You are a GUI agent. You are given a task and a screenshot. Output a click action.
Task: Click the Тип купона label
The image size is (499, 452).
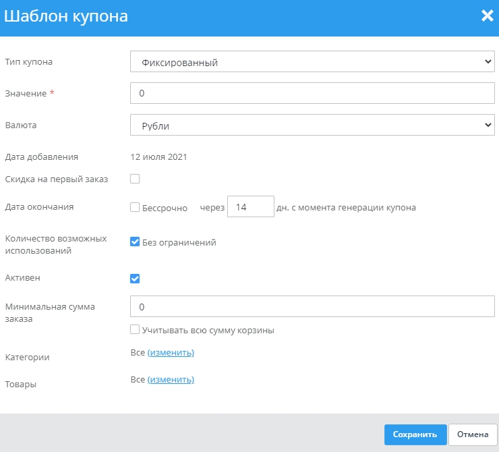point(28,62)
